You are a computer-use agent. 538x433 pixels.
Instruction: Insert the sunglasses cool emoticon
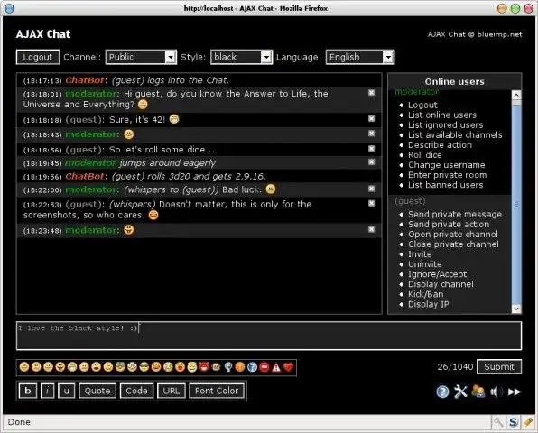[144, 367]
